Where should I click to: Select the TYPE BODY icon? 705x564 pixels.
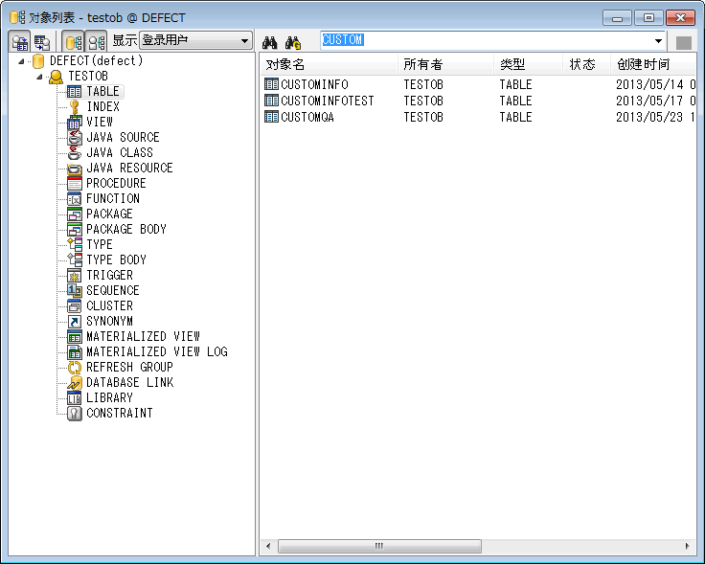[x=74, y=259]
